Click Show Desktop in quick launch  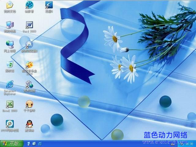coord(28,144)
